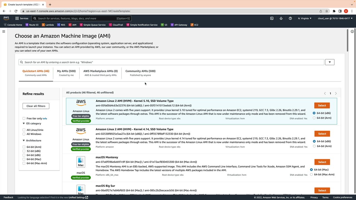Click the AMI search term field
This screenshot has height=200, width=356.
171,62
